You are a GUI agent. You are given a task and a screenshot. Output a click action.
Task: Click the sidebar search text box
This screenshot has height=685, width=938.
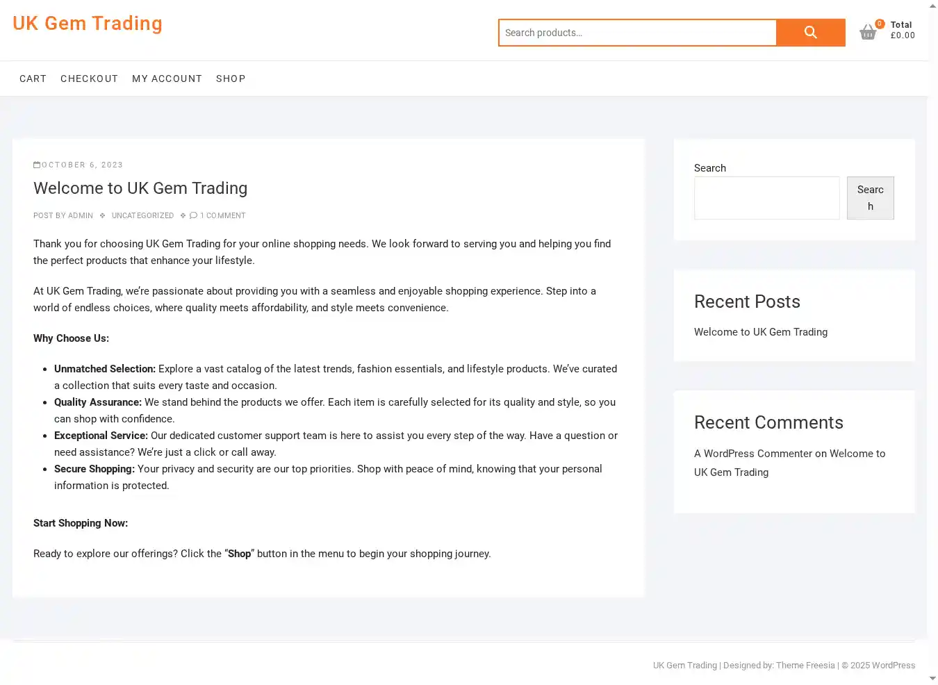coord(766,198)
